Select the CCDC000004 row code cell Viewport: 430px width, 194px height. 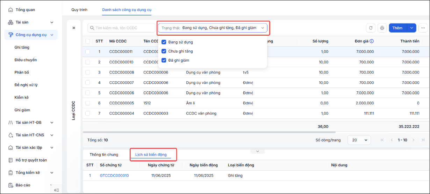(121, 113)
